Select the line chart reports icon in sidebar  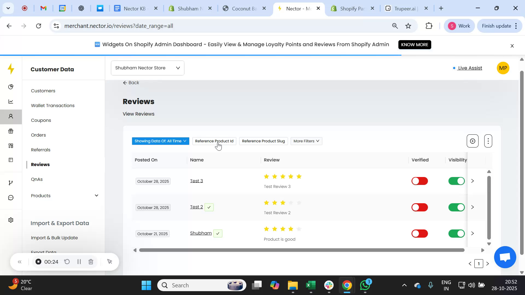tap(11, 101)
